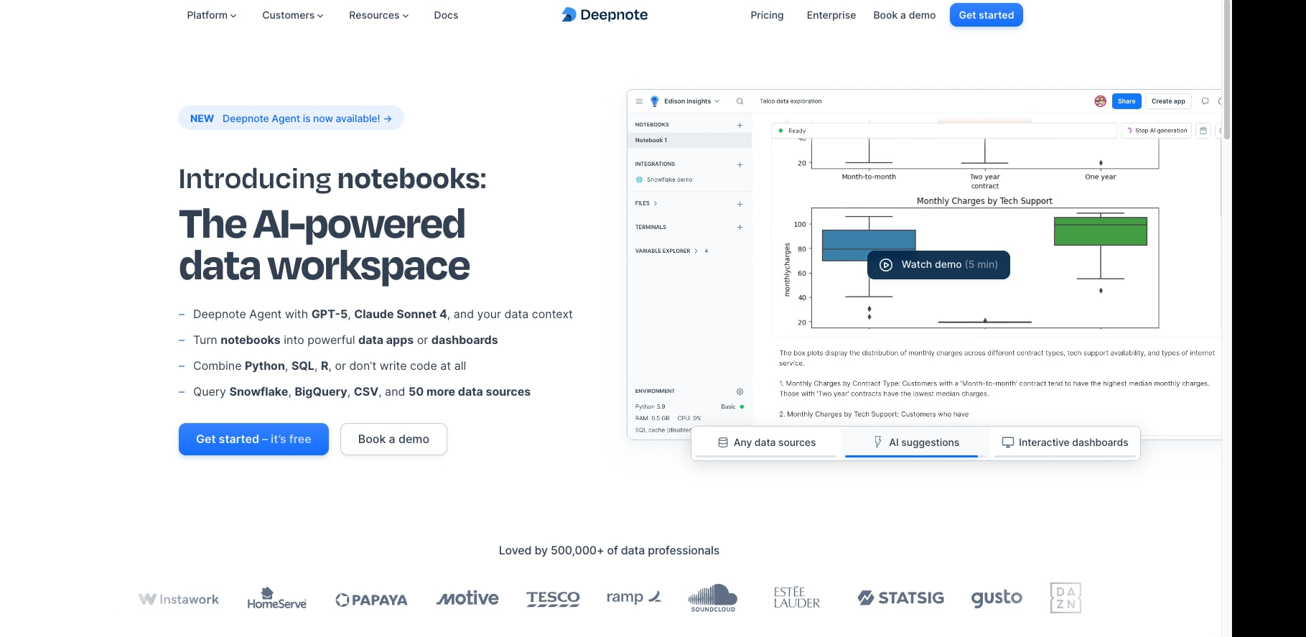
Task: Click the database icon in Any data sources
Action: click(x=723, y=442)
